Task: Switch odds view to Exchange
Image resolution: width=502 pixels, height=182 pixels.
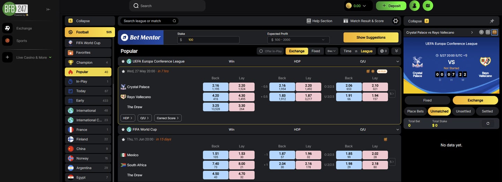Action: tap(297, 51)
